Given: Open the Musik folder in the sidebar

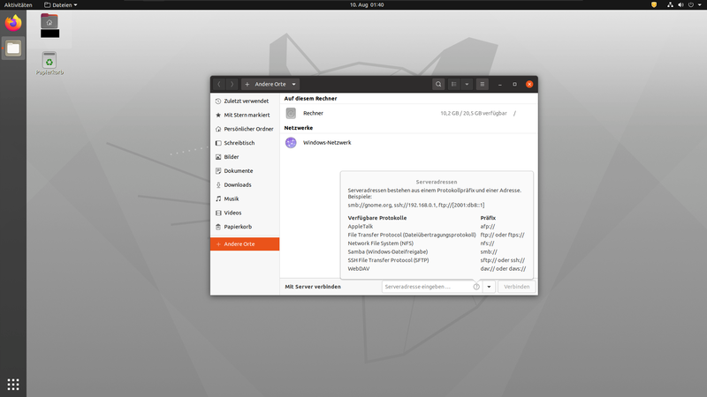Looking at the screenshot, I should click(x=231, y=198).
